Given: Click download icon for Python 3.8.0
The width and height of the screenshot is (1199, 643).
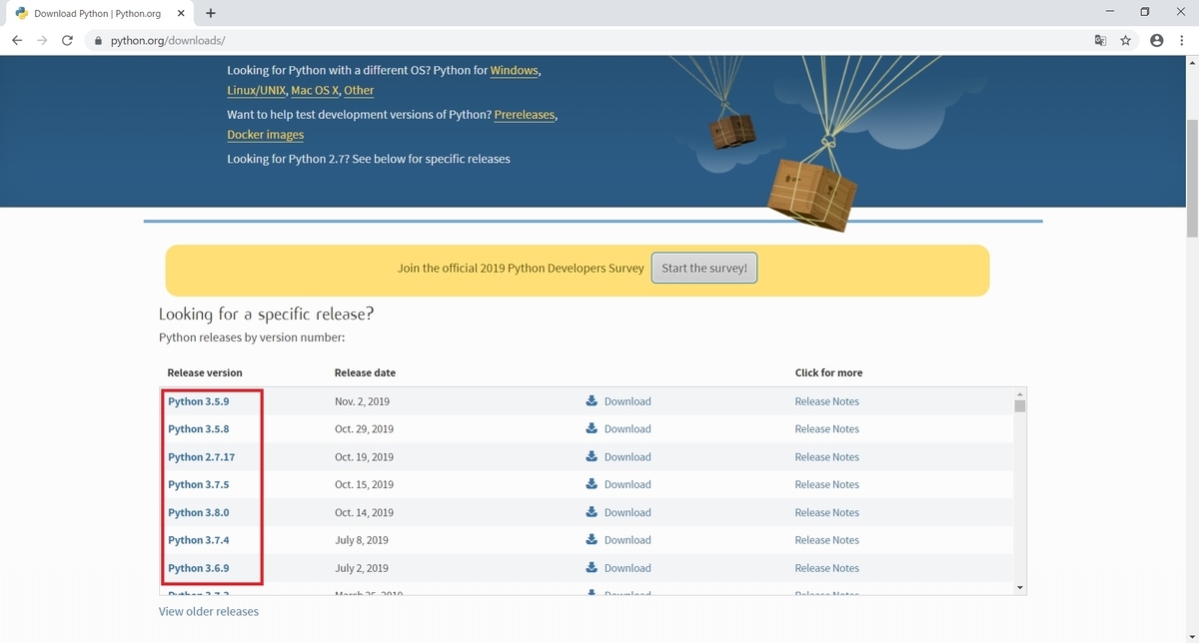Looking at the screenshot, I should click(592, 512).
